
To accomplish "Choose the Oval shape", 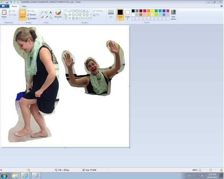I will point(73,11).
